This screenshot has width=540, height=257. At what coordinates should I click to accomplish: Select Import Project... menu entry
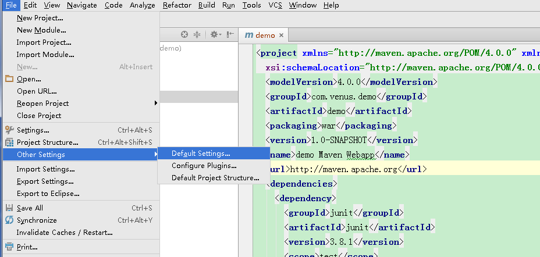[x=81, y=42]
